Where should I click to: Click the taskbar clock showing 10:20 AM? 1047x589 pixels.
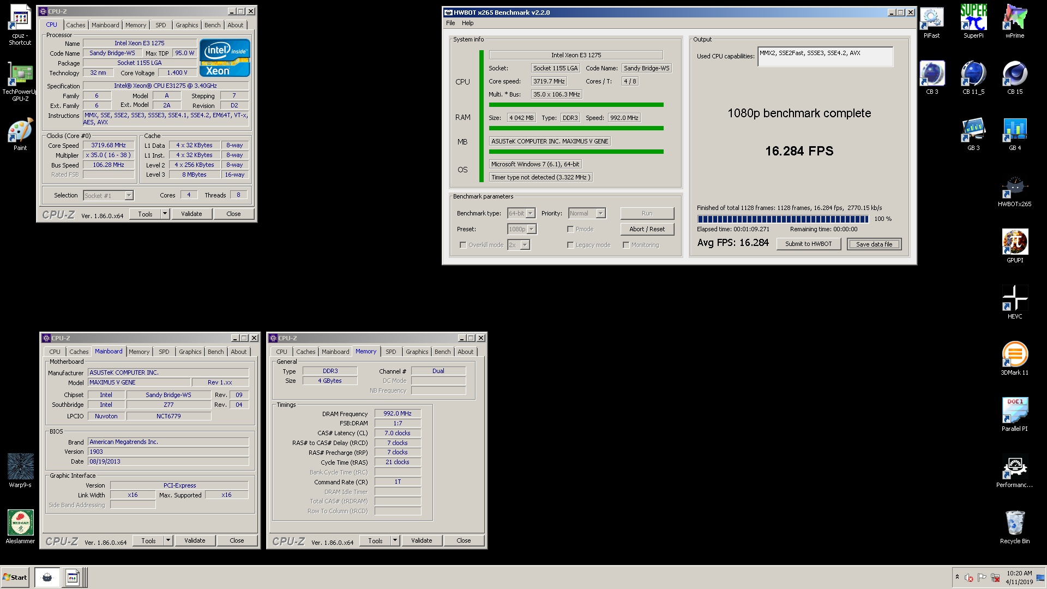1019,578
